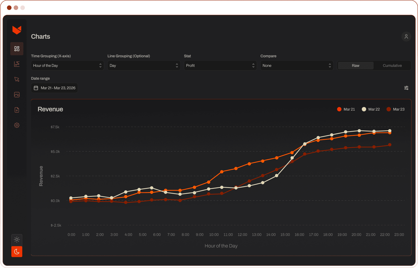This screenshot has height=268, width=418.
Task: Click the Mar 21 orange legend dot
Action: coord(339,109)
